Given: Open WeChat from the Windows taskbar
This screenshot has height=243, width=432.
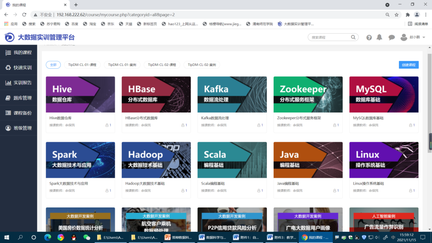Looking at the screenshot, I should [87, 237].
